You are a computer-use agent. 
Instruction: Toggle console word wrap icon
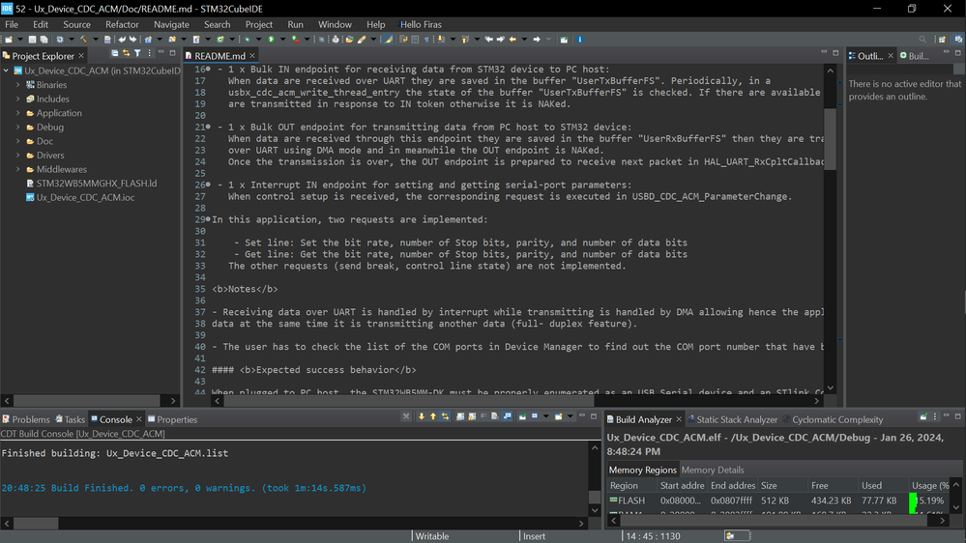tap(483, 416)
